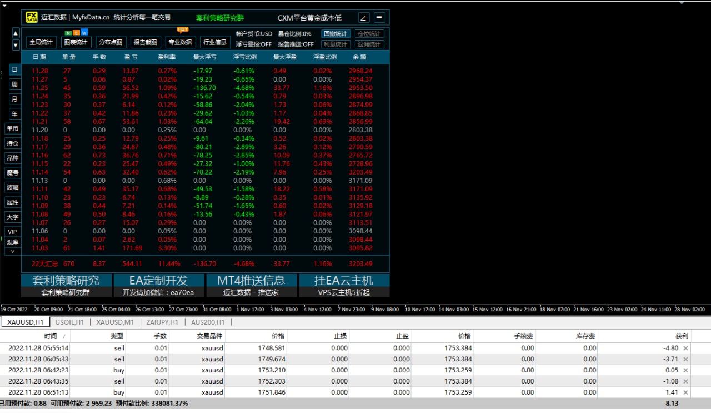Screen dimensions: 711x413
Task: Select the 属性 properties sidebar button
Action: click(12, 202)
